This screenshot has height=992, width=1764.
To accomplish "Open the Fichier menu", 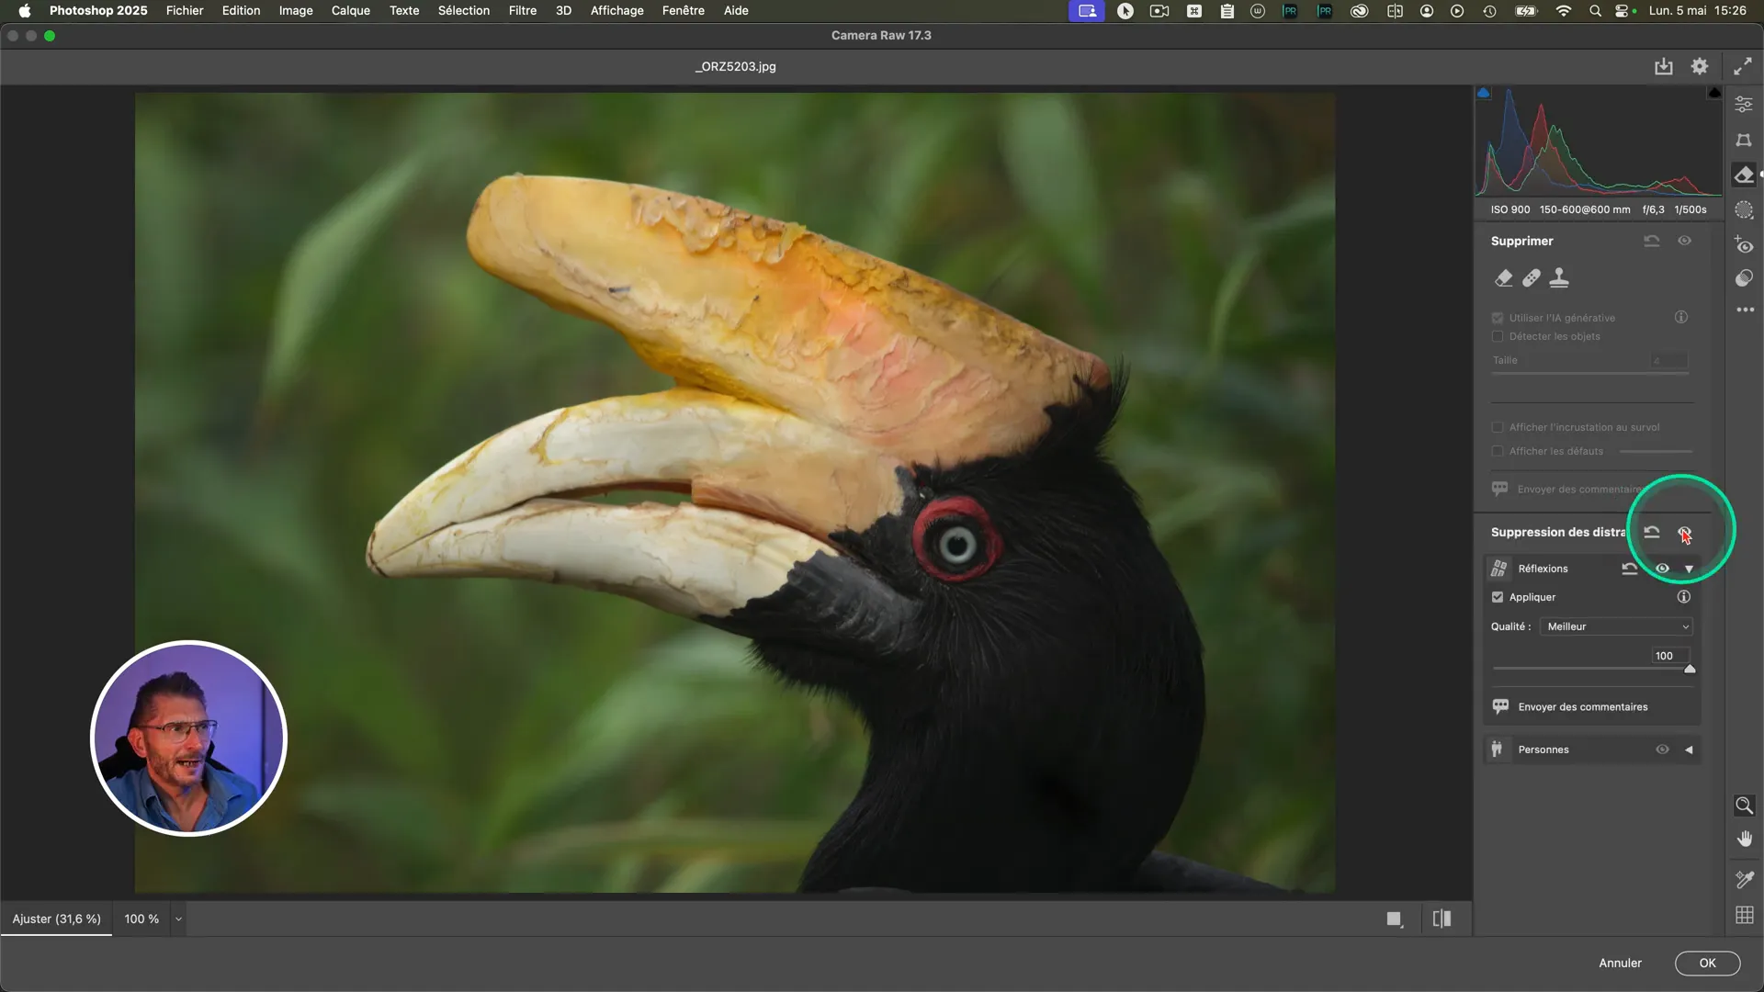I will point(185,11).
